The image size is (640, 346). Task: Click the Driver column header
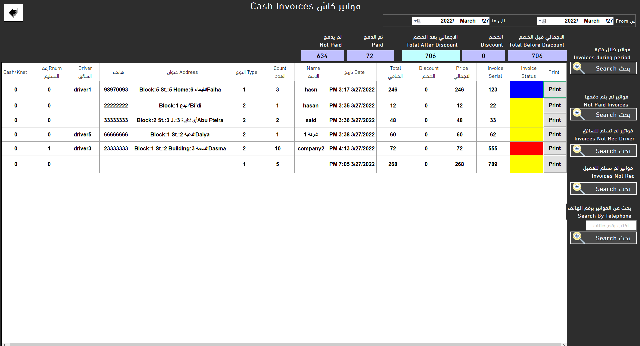tap(85, 72)
